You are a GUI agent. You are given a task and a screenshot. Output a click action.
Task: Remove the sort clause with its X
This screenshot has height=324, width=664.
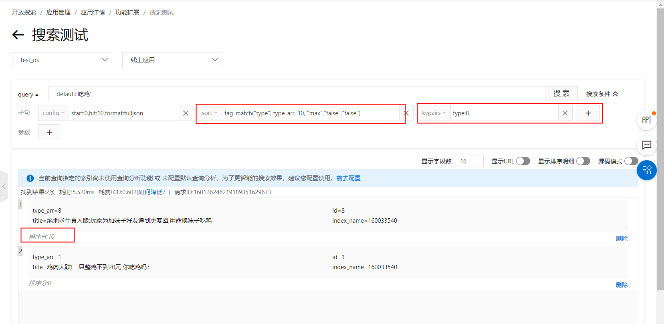(x=406, y=113)
